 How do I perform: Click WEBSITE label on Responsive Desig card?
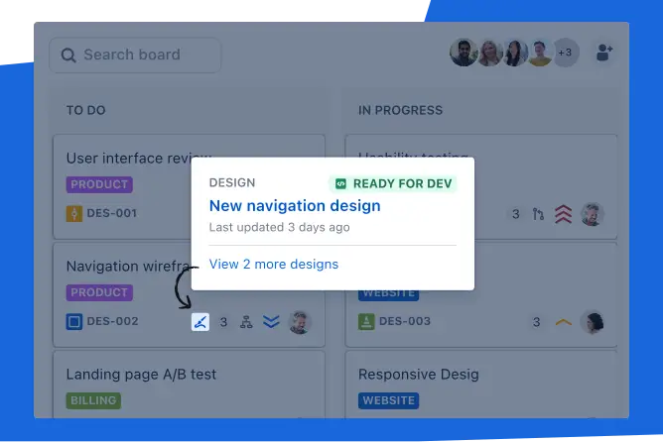pos(389,400)
